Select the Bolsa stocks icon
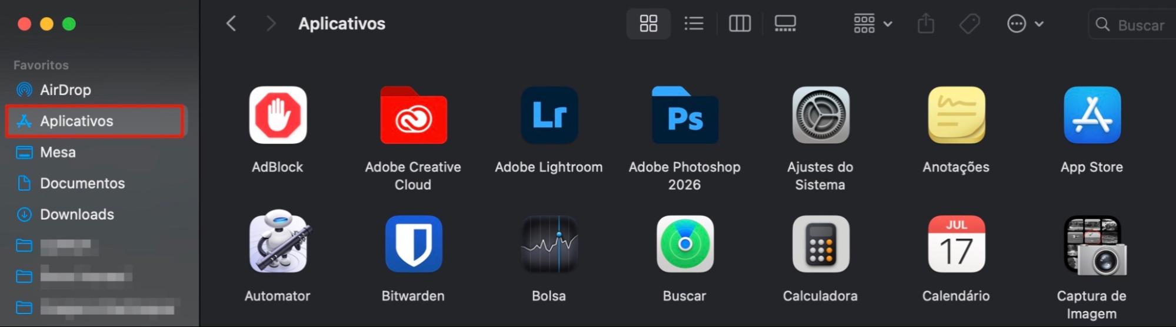Image resolution: width=1176 pixels, height=327 pixels. coord(549,244)
